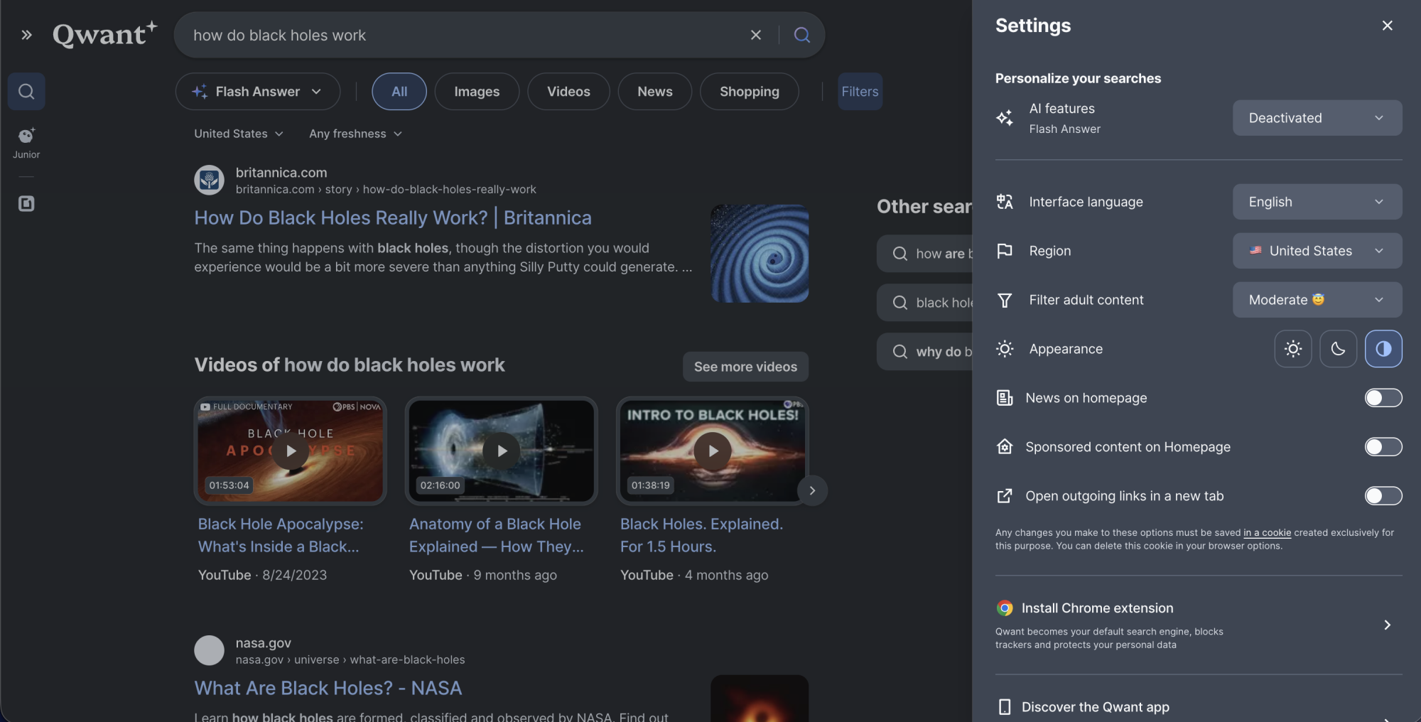Image resolution: width=1421 pixels, height=722 pixels.
Task: Open the "in a cookie" link
Action: [1267, 533]
